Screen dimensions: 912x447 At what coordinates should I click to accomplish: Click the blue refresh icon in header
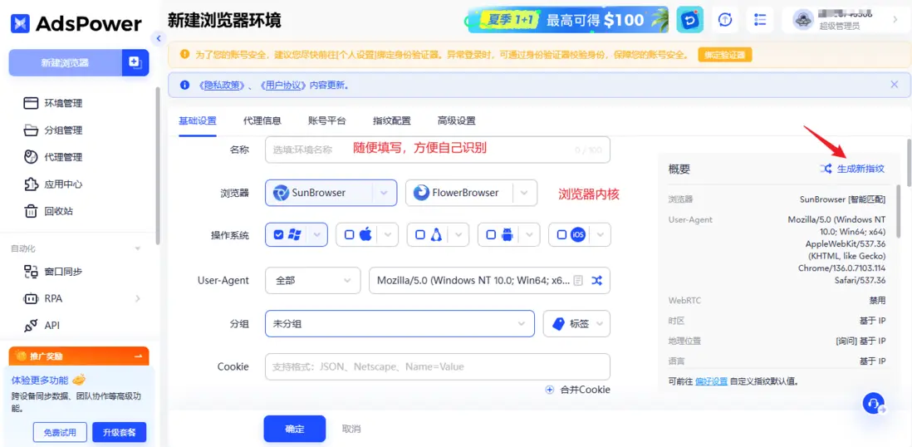pyautogui.click(x=690, y=21)
